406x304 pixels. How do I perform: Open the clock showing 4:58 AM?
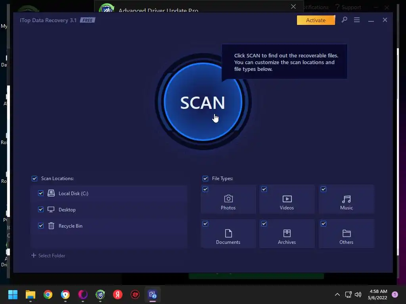coord(377,294)
